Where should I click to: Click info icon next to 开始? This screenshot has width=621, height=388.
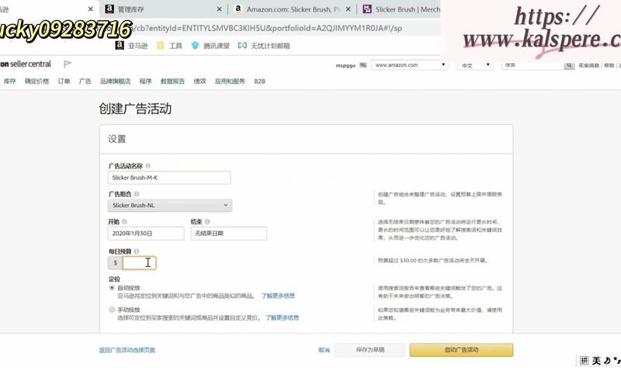[124, 222]
